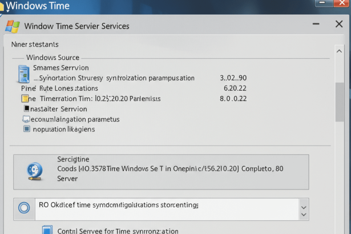Screen dimensions: 351x234
Task: Click the Niner stestants label
Action: point(35,45)
